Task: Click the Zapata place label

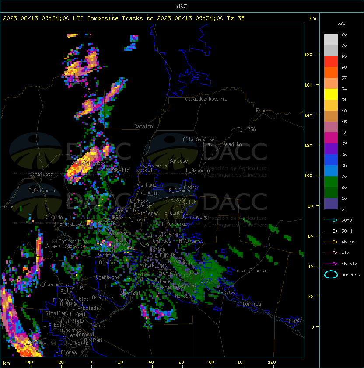Action: pyautogui.click(x=97, y=326)
